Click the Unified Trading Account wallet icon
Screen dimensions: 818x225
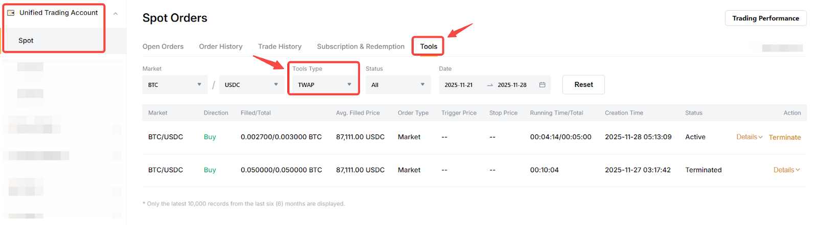coord(11,13)
